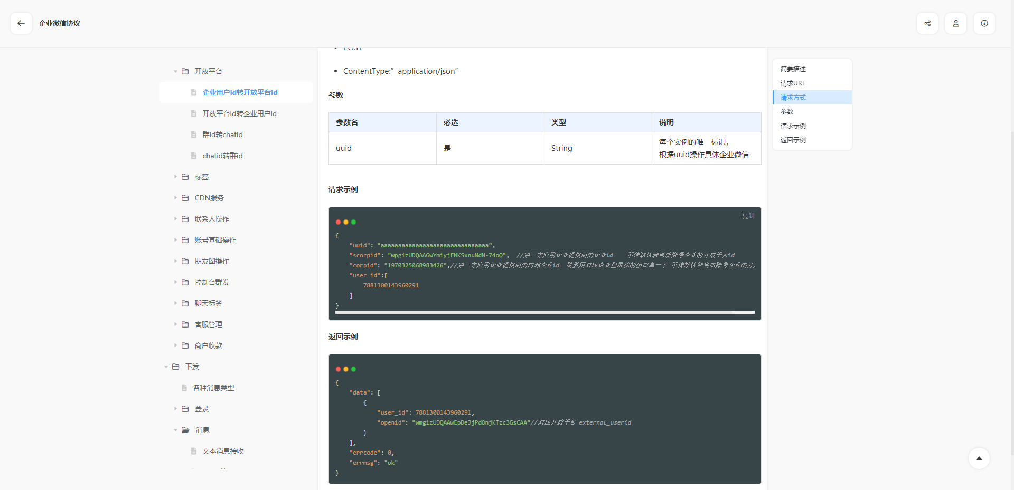
Task: Click the String type cell
Action: [x=598, y=148]
